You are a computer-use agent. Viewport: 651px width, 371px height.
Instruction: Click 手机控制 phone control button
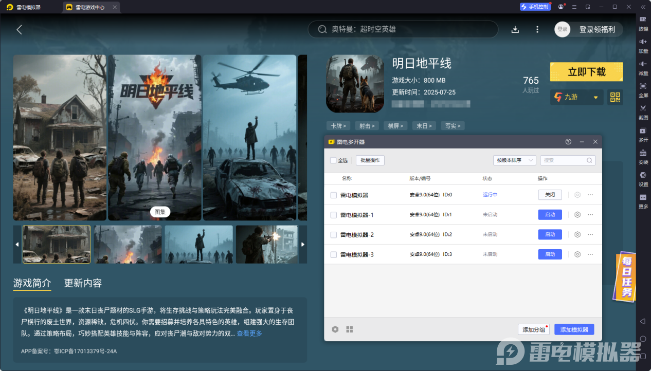point(535,7)
